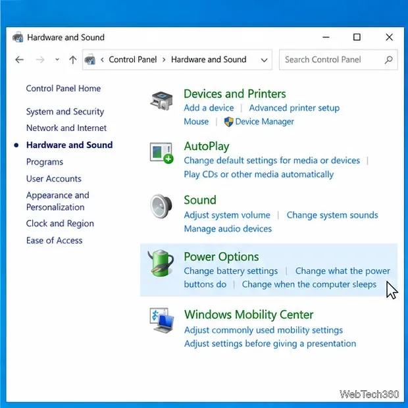Click Adjust commonly used mobility settings

(x=263, y=330)
